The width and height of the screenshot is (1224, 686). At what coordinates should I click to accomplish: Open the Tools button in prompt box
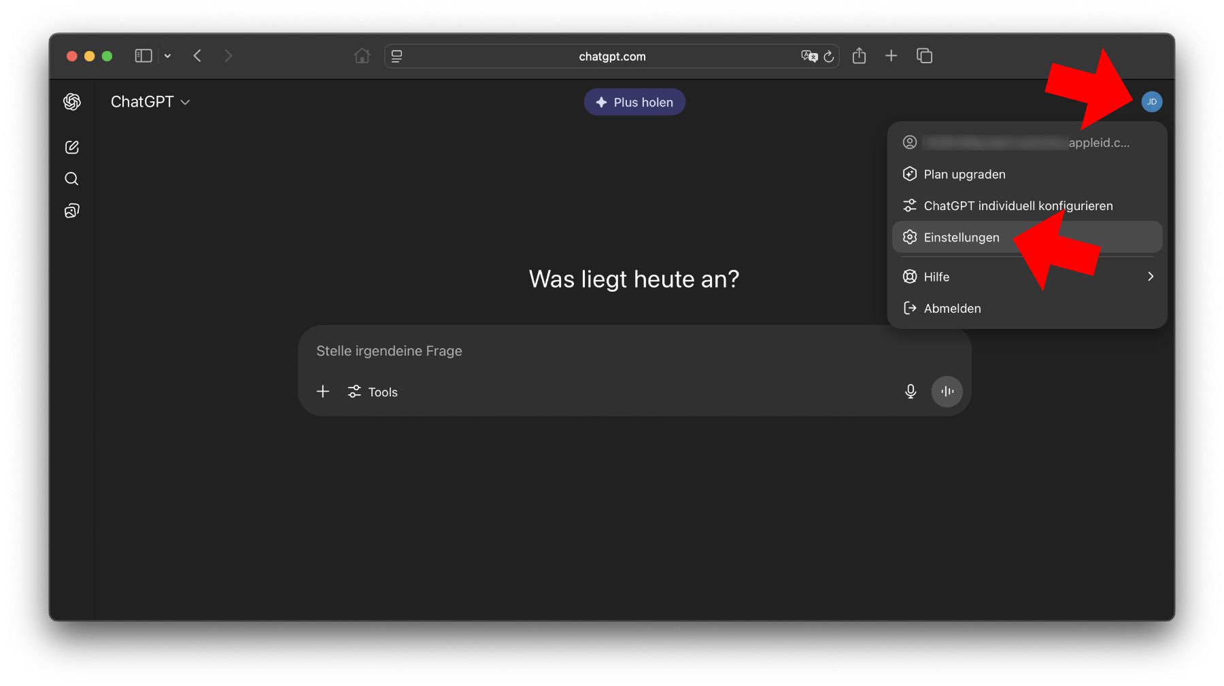click(373, 392)
